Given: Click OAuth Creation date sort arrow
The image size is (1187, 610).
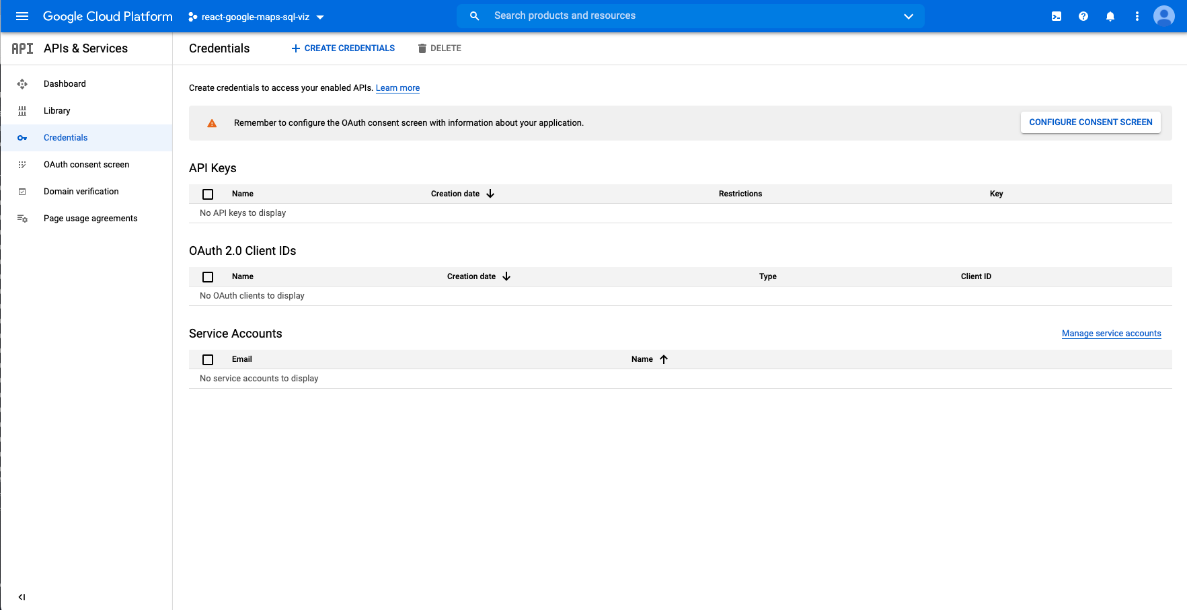Looking at the screenshot, I should click(x=506, y=276).
